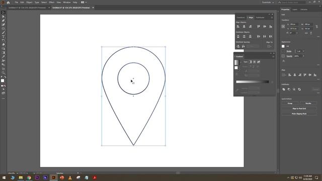Open the Effect menu
The height and width of the screenshot is (181, 322).
(51, 2)
